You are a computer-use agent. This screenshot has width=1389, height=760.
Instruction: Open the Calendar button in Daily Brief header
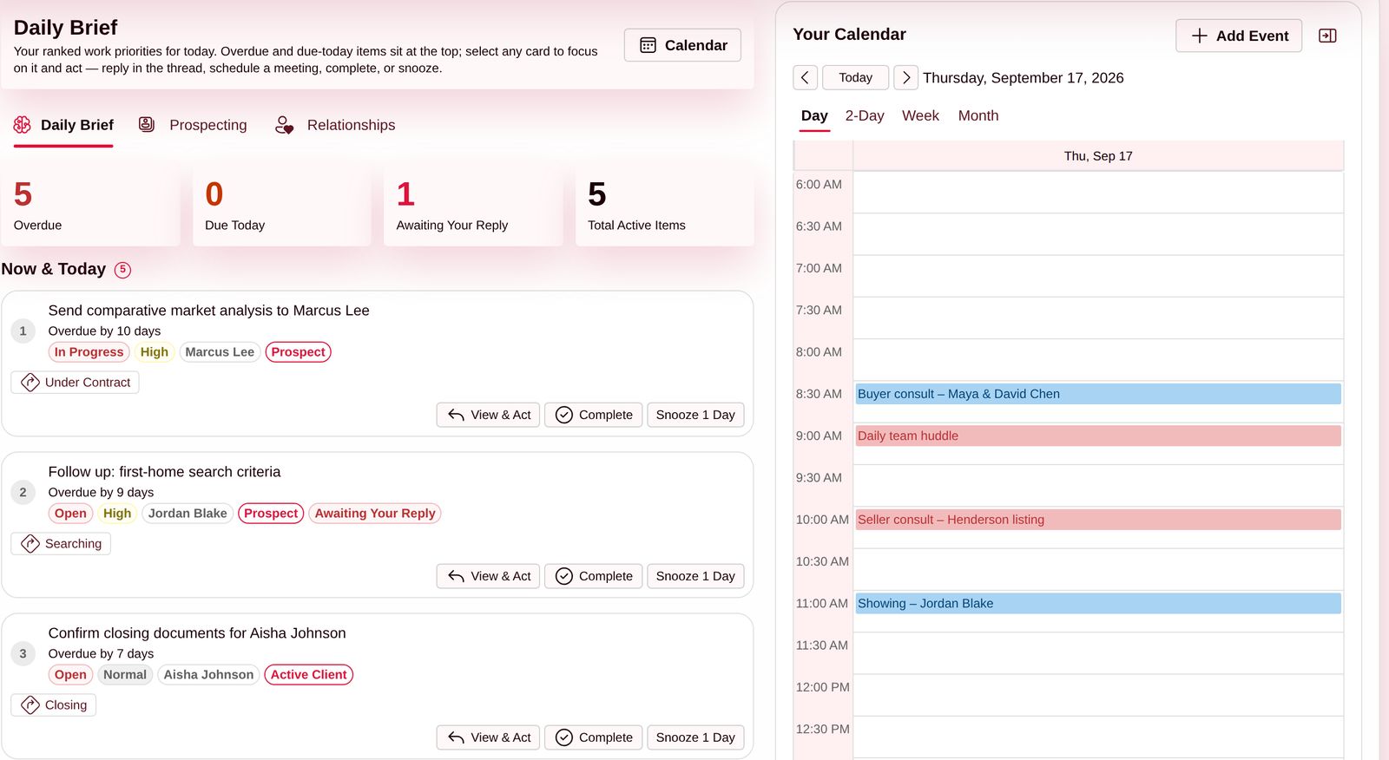tap(682, 45)
